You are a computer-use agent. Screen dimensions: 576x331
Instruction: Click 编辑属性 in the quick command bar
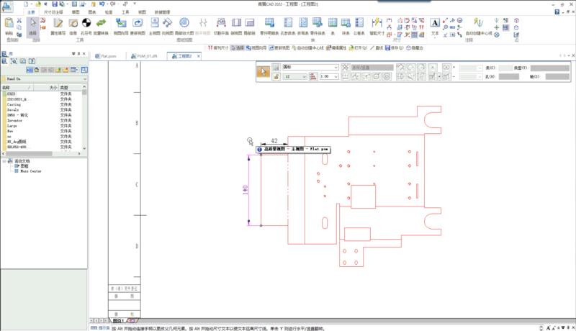[335, 47]
